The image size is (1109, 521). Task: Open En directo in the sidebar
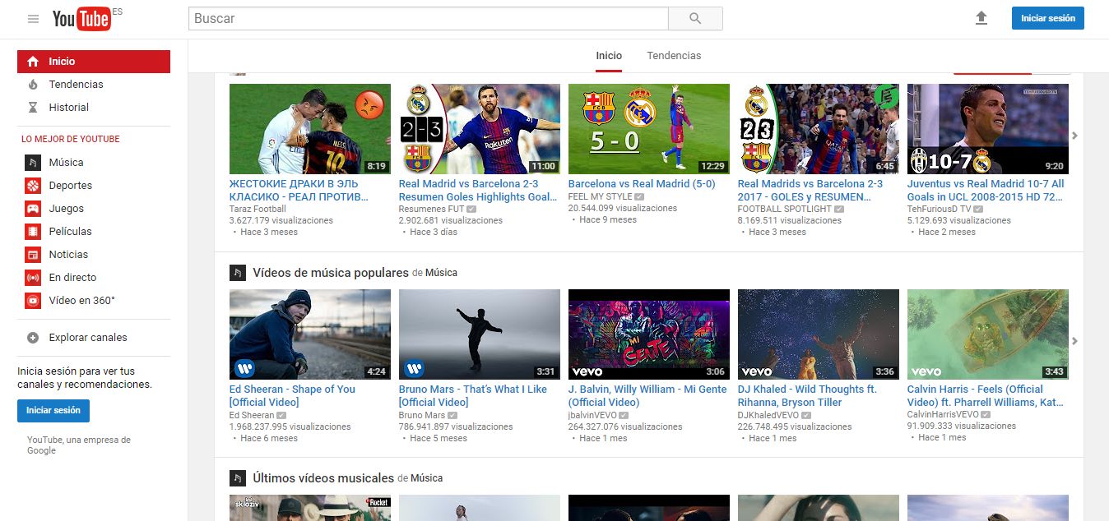(72, 278)
